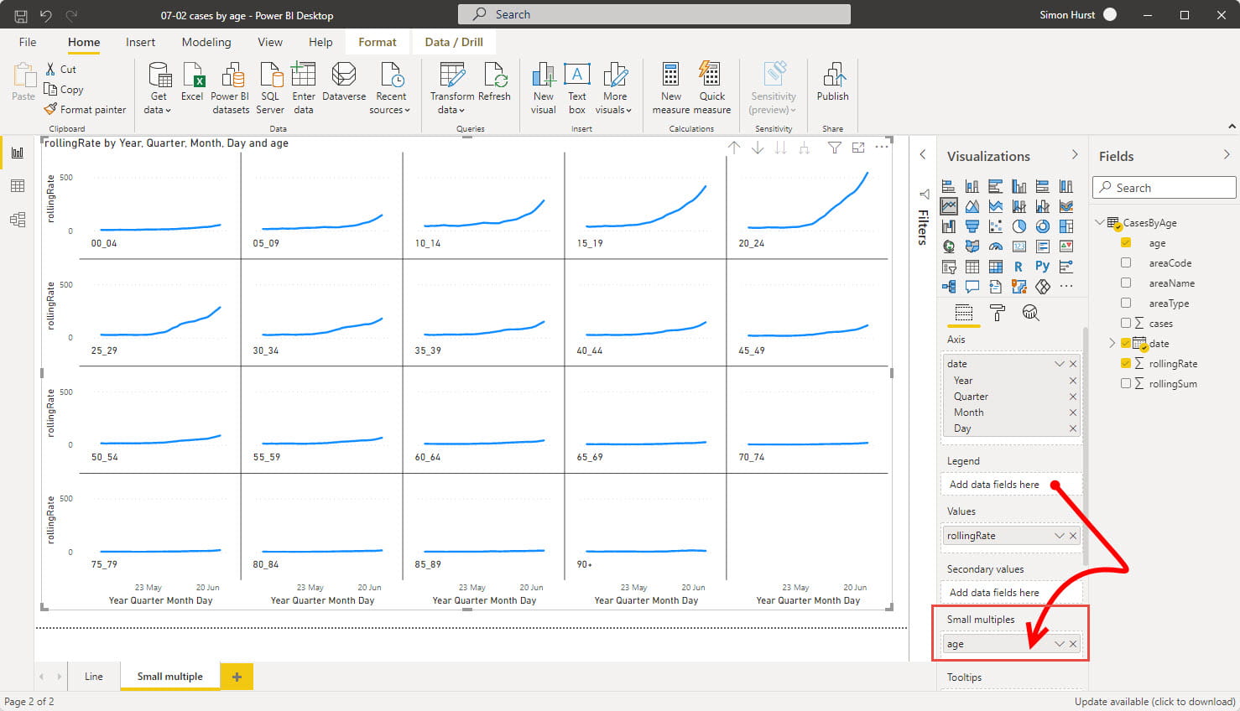Enable the rollingSum field checkbox
The width and height of the screenshot is (1240, 711).
pyautogui.click(x=1126, y=384)
